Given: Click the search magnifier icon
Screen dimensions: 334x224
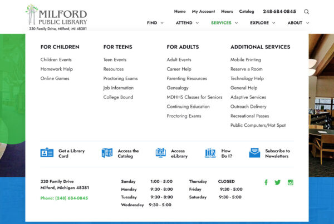Looking at the screenshot, I should (306, 12).
